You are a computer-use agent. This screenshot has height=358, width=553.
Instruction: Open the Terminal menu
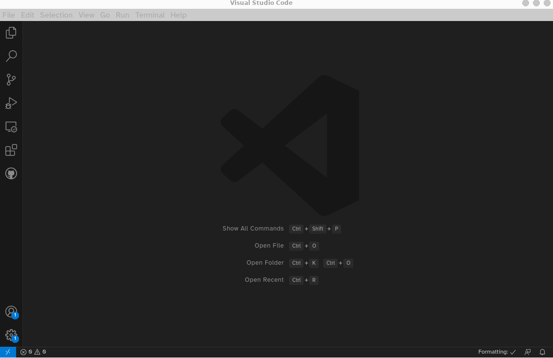(x=150, y=15)
